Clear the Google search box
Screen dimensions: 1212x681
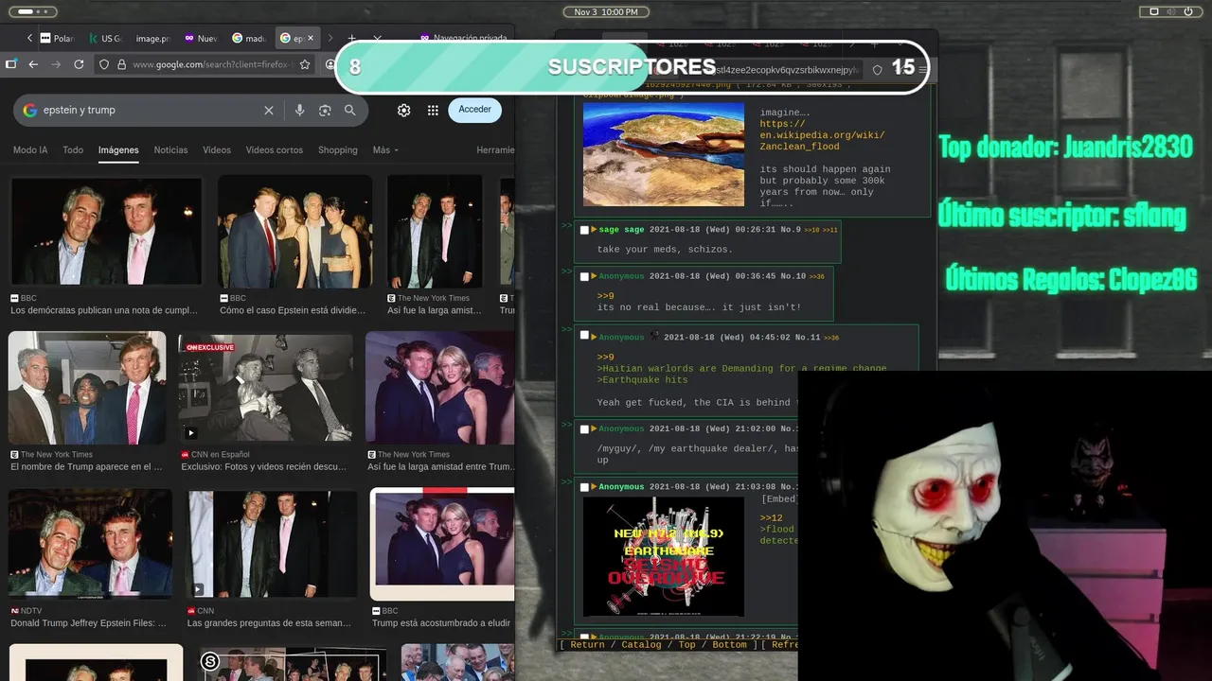(x=269, y=110)
